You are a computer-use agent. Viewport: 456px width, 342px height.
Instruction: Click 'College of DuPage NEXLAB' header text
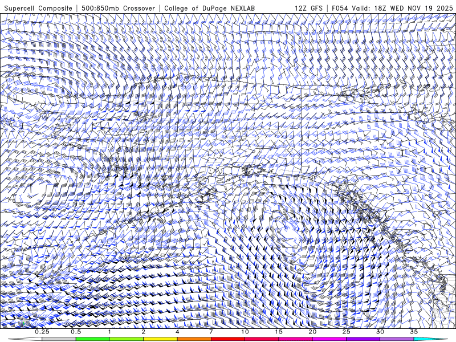(209, 9)
